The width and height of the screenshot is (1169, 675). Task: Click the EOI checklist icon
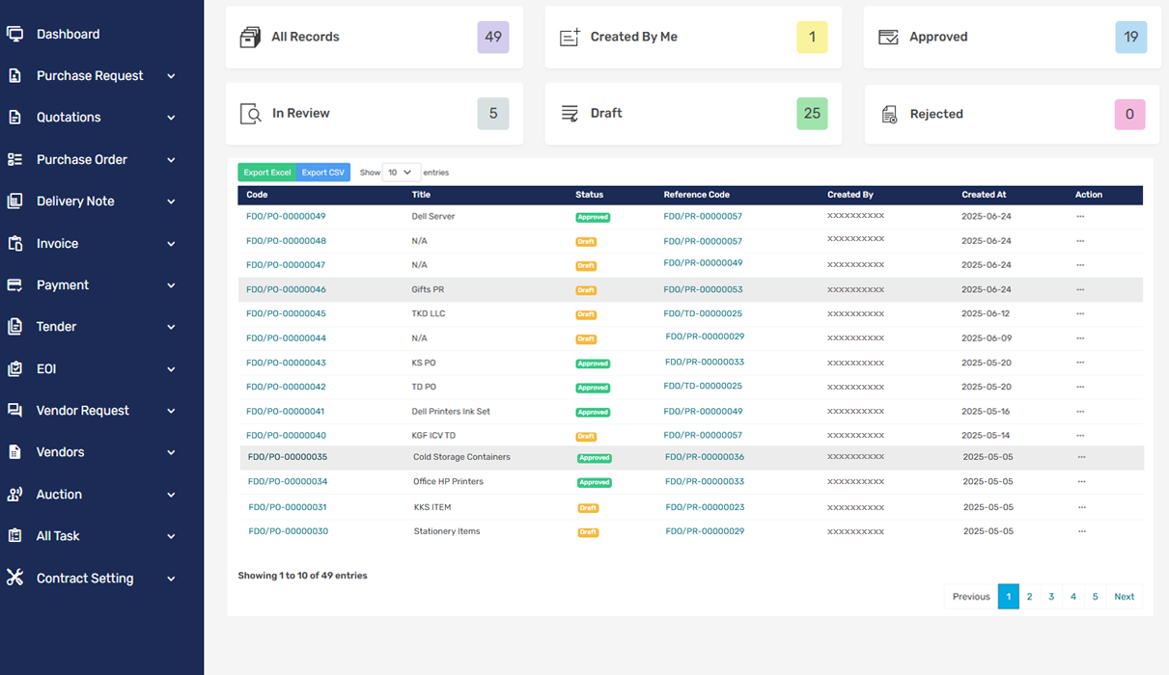14,368
